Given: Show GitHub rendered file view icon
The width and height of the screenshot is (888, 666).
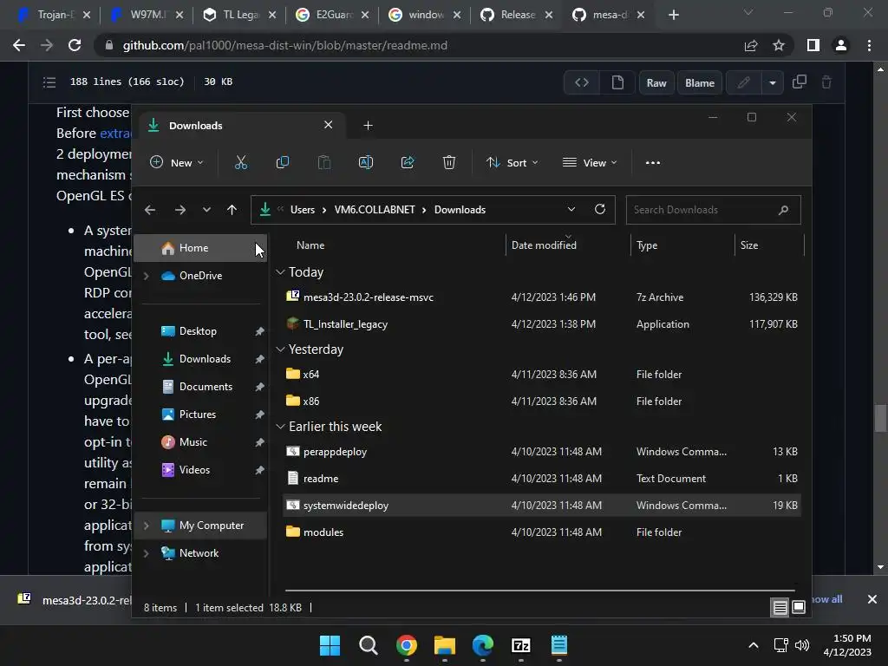Looking at the screenshot, I should (617, 82).
